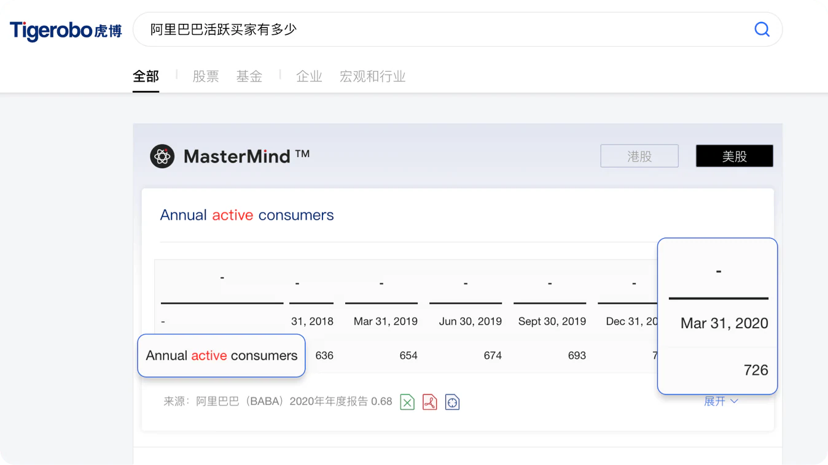Image resolution: width=828 pixels, height=465 pixels.
Task: Open the green Excel export icon
Action: coord(407,402)
